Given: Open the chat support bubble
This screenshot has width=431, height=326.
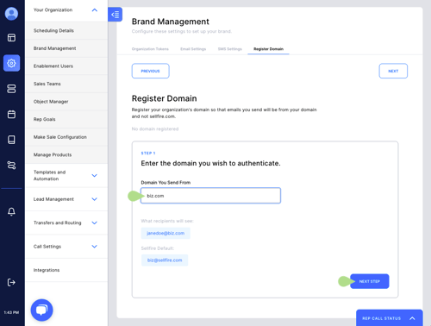Looking at the screenshot, I should [x=41, y=310].
